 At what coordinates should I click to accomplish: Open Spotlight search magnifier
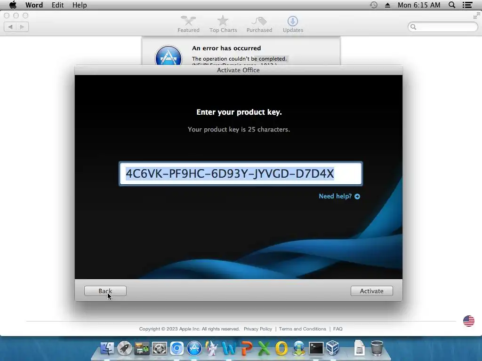coord(452,5)
